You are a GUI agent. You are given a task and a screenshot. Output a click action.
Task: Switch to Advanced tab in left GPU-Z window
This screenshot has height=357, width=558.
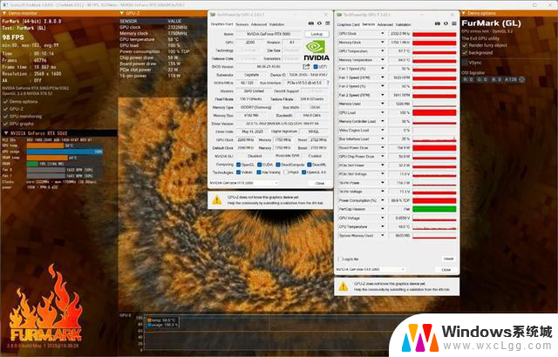point(259,24)
